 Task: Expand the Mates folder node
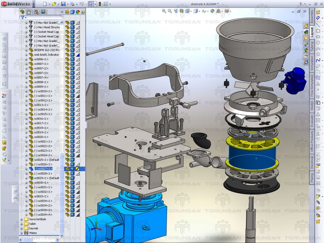click(22, 233)
